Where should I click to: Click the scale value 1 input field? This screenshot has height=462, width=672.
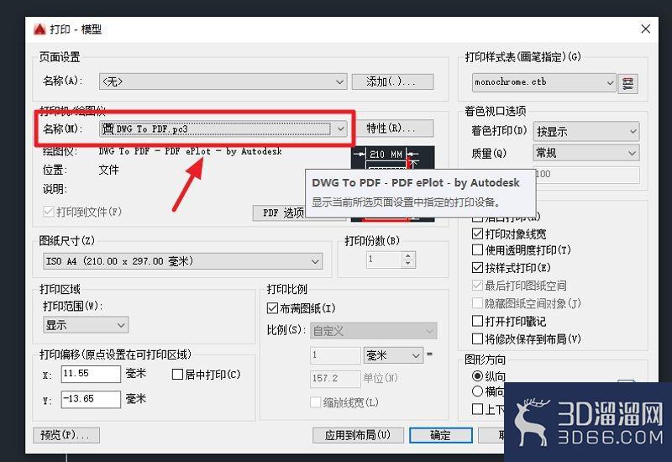335,355
